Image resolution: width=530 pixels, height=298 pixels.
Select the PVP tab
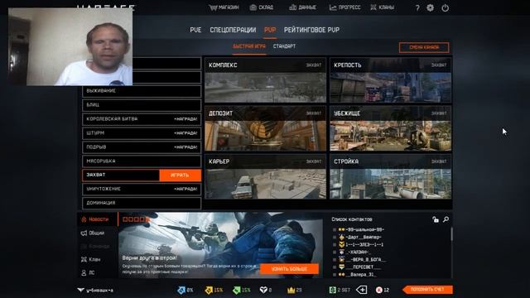[270, 30]
